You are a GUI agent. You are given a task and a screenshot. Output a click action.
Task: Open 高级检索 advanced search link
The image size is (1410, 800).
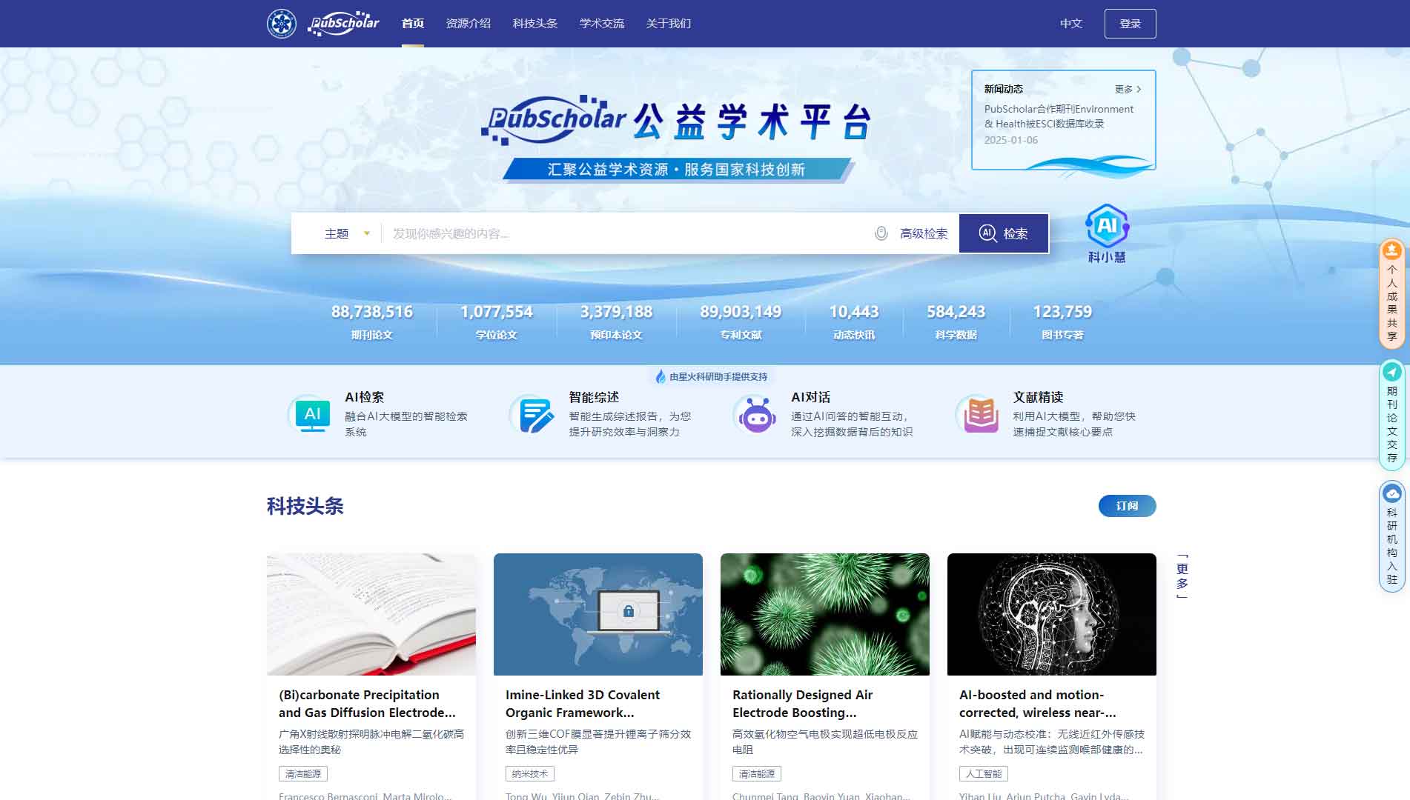(x=924, y=233)
